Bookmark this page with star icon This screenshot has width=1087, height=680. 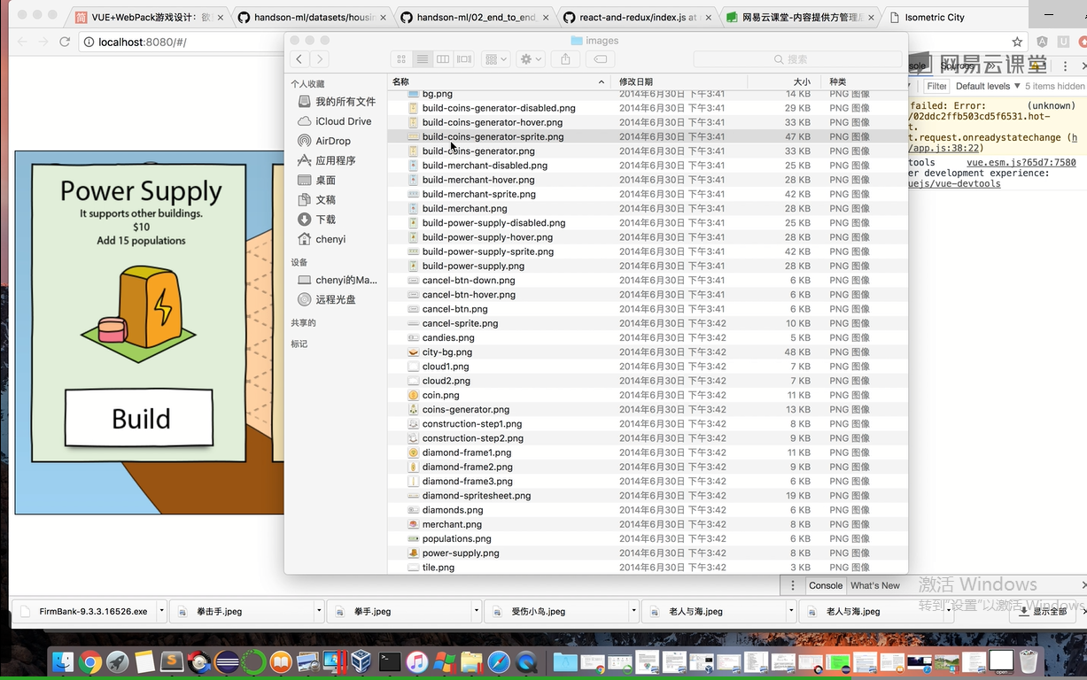(1017, 42)
